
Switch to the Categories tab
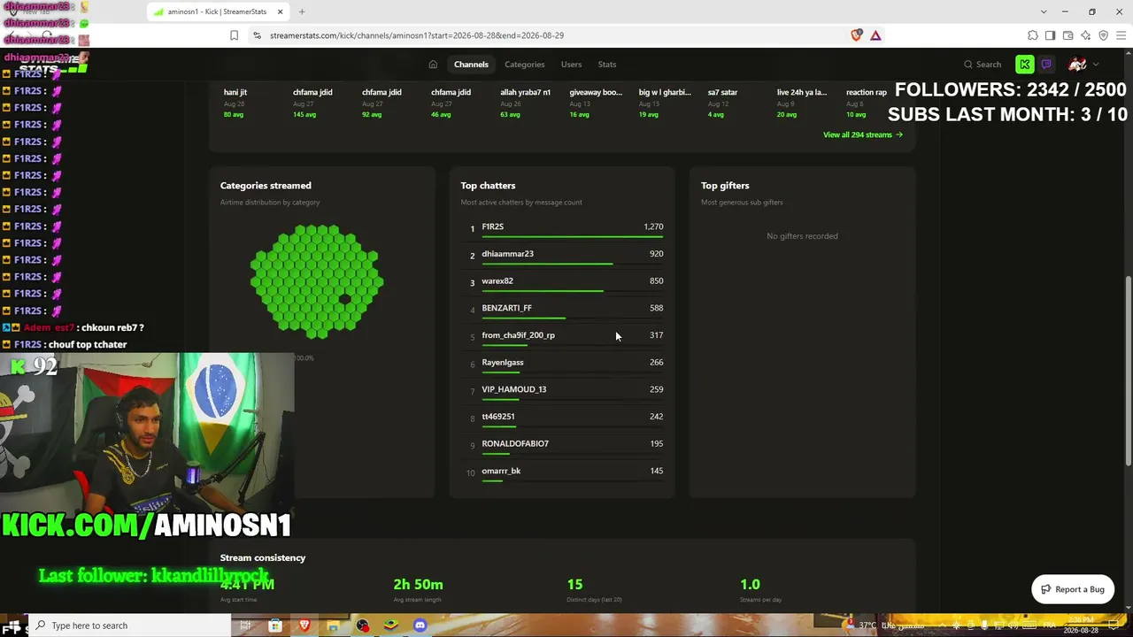coord(525,65)
